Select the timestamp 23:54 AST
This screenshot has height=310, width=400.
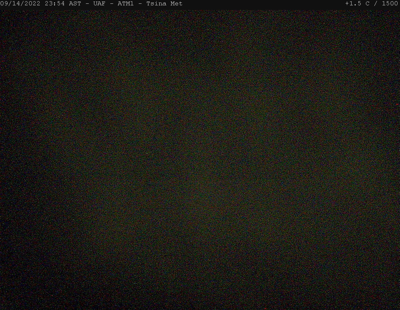(63, 4)
